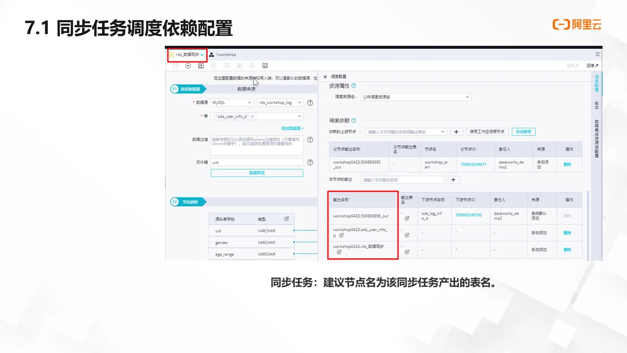Click help icon beside 数据过滤 field

pyautogui.click(x=310, y=139)
